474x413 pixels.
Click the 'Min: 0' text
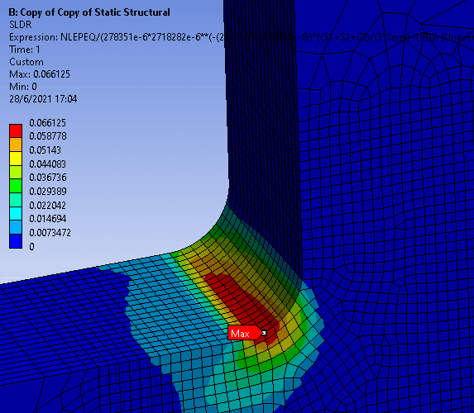[23, 87]
